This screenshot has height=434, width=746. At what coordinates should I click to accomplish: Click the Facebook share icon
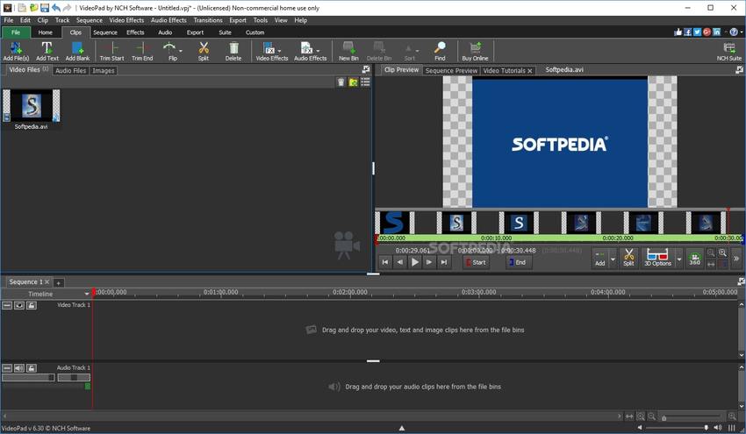[x=687, y=32]
